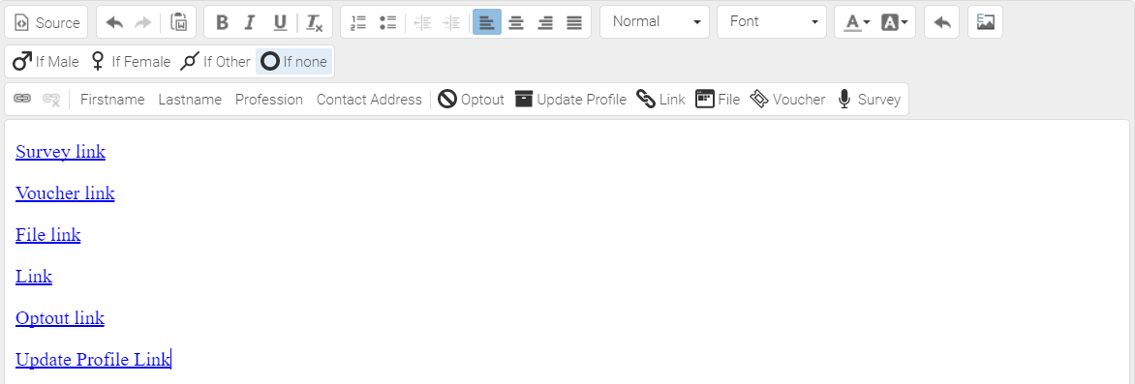The image size is (1135, 384).
Task: Open Source code view
Action: point(46,22)
